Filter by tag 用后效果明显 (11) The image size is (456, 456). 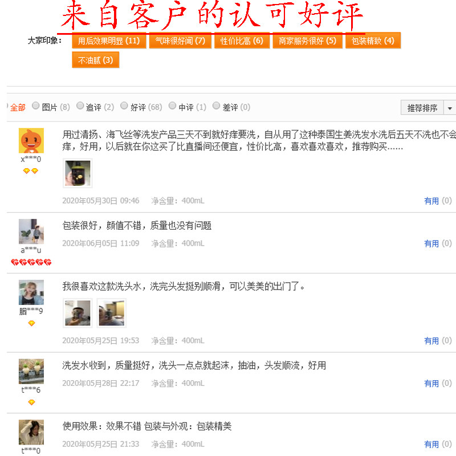coord(109,40)
